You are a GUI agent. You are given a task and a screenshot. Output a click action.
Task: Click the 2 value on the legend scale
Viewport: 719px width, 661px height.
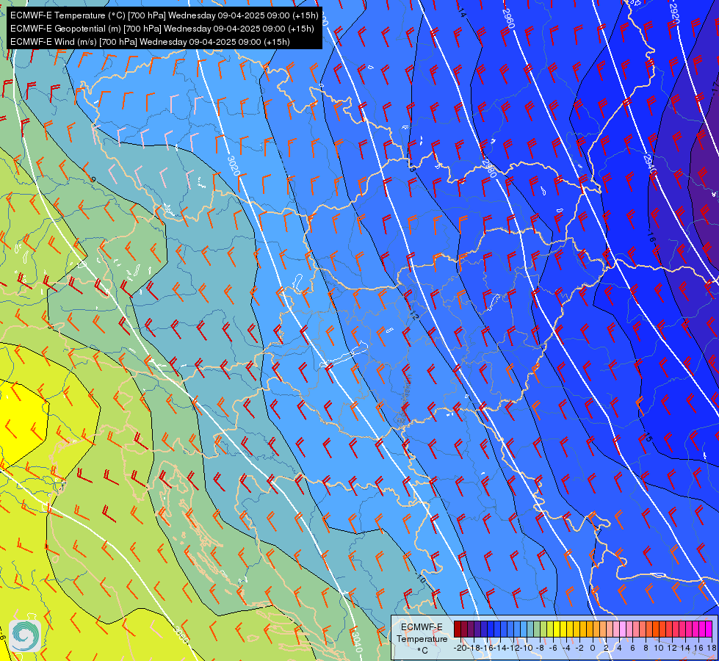(606, 648)
